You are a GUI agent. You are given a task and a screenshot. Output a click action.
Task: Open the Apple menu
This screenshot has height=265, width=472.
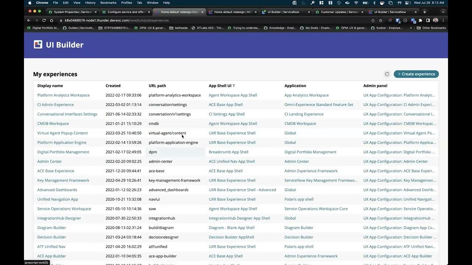(x=30, y=3)
